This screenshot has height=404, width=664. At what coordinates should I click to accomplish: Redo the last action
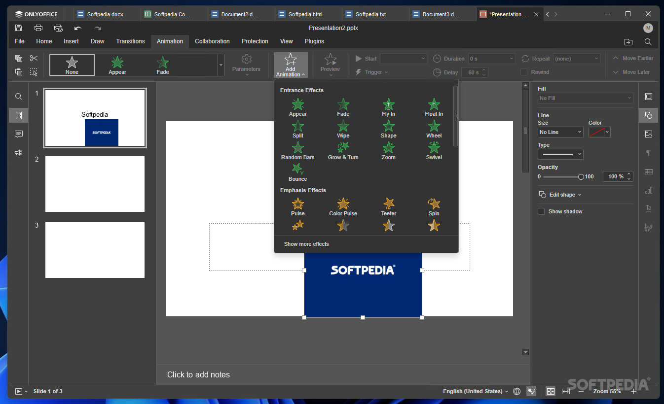(98, 28)
